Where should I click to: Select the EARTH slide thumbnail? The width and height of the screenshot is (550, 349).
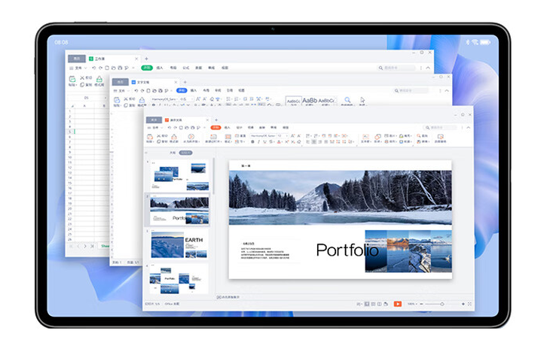[x=179, y=244]
